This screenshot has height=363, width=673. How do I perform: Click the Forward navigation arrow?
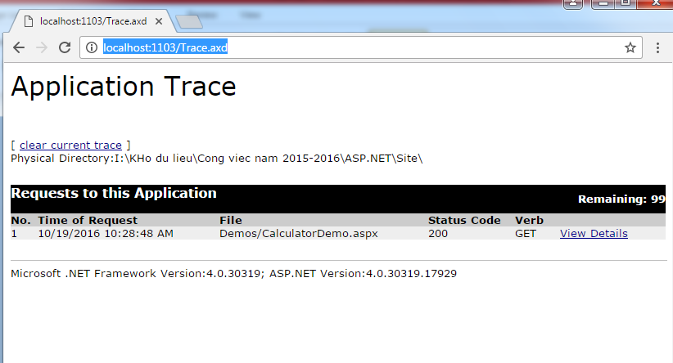click(42, 48)
